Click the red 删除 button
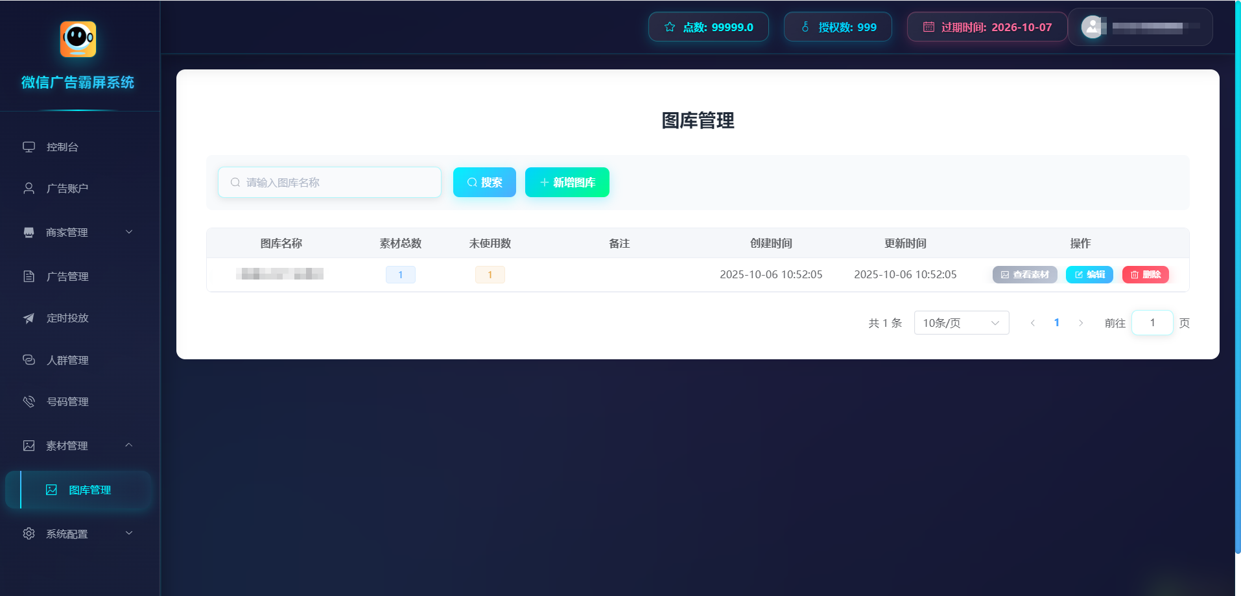Viewport: 1241px width, 596px height. tap(1145, 275)
